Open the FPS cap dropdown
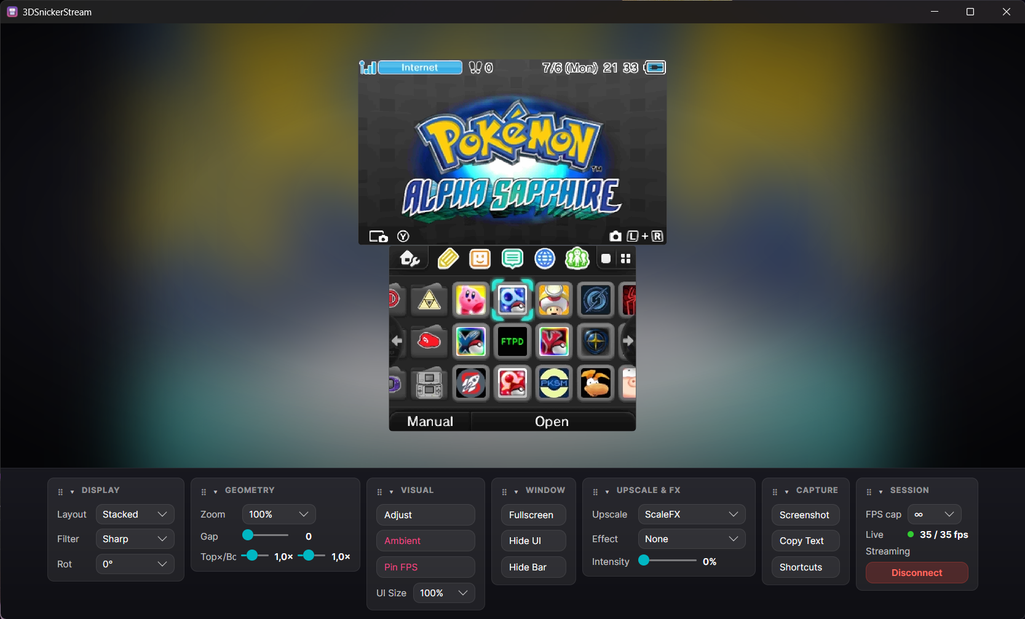Screen dimensions: 1025x619 [x=934, y=515]
